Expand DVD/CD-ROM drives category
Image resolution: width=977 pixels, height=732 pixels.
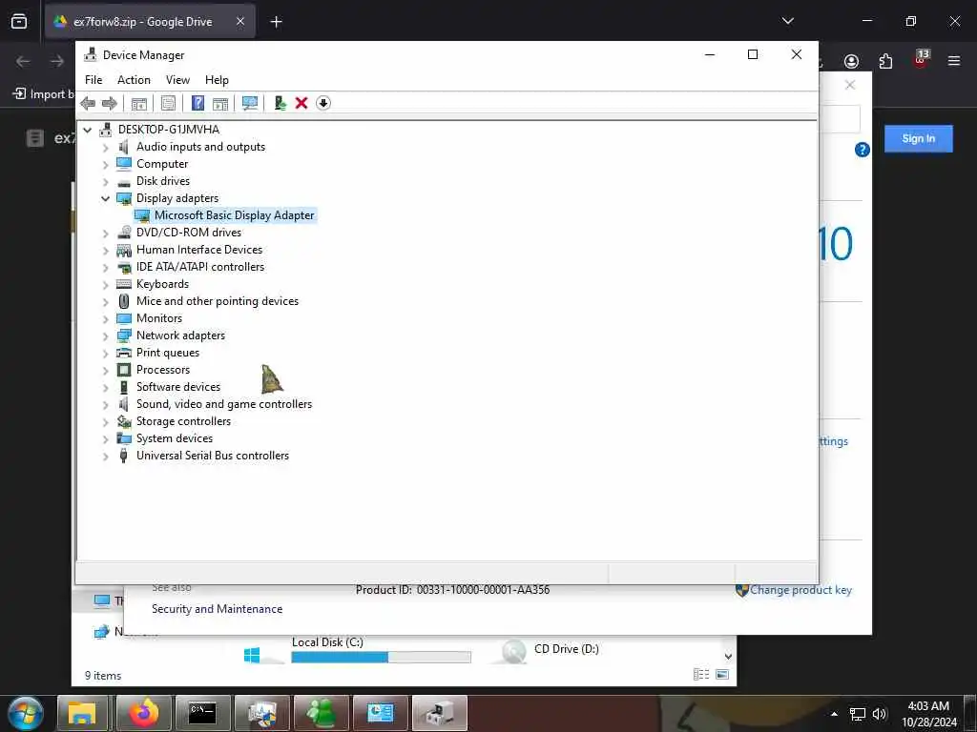[105, 234]
